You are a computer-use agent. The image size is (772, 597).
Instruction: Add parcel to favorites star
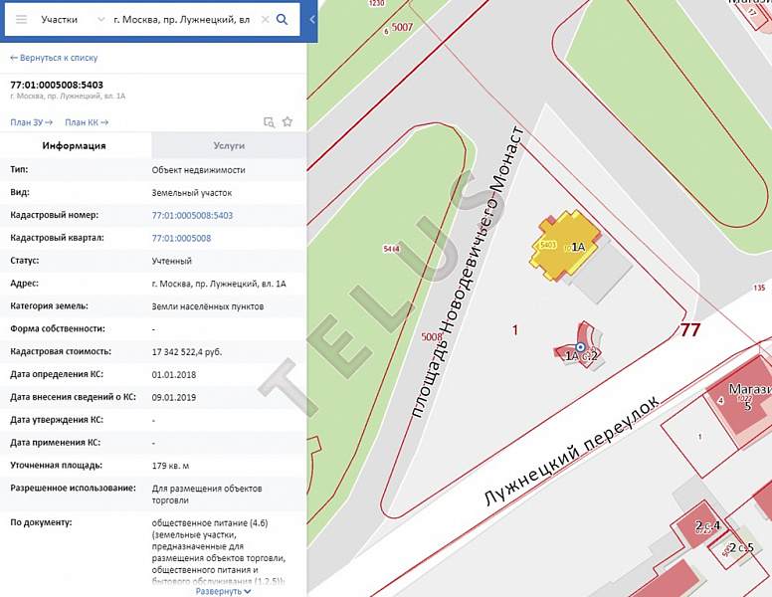(x=288, y=121)
